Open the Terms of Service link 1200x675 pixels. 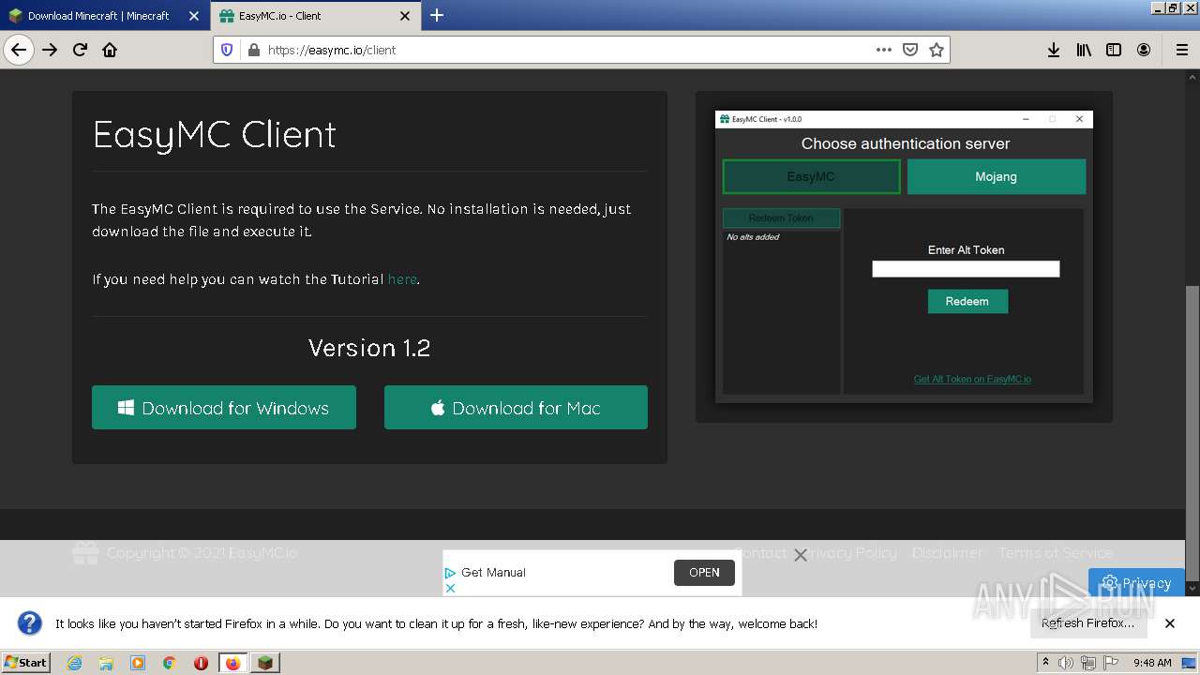1056,553
